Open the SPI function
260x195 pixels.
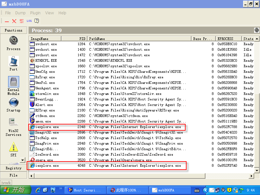tap(13, 149)
